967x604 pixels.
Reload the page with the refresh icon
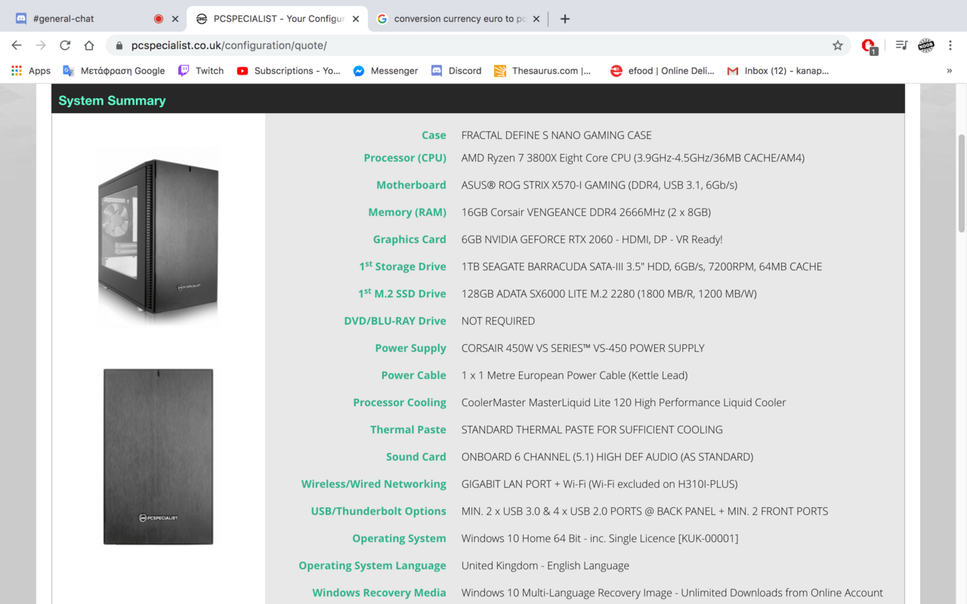pyautogui.click(x=65, y=45)
